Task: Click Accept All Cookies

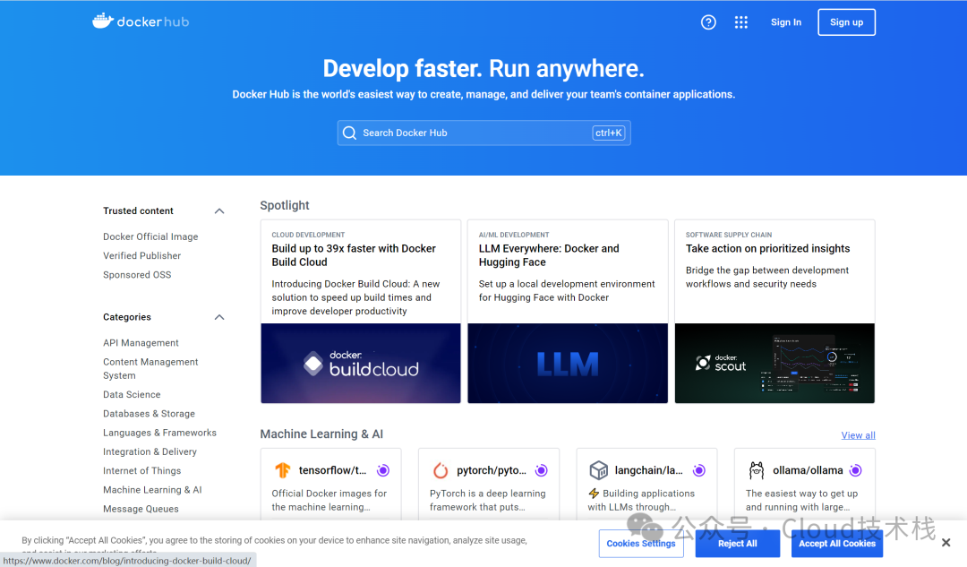Action: pos(837,544)
